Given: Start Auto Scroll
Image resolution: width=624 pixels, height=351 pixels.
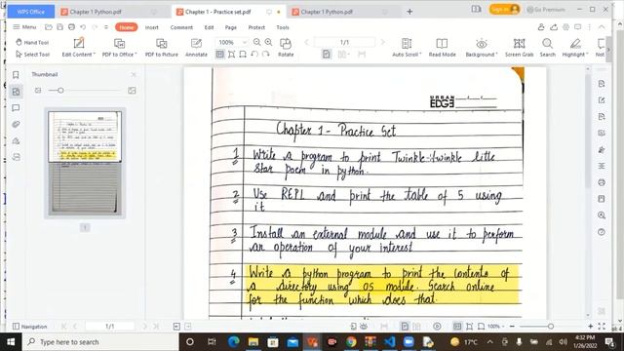Looking at the screenshot, I should tap(407, 47).
